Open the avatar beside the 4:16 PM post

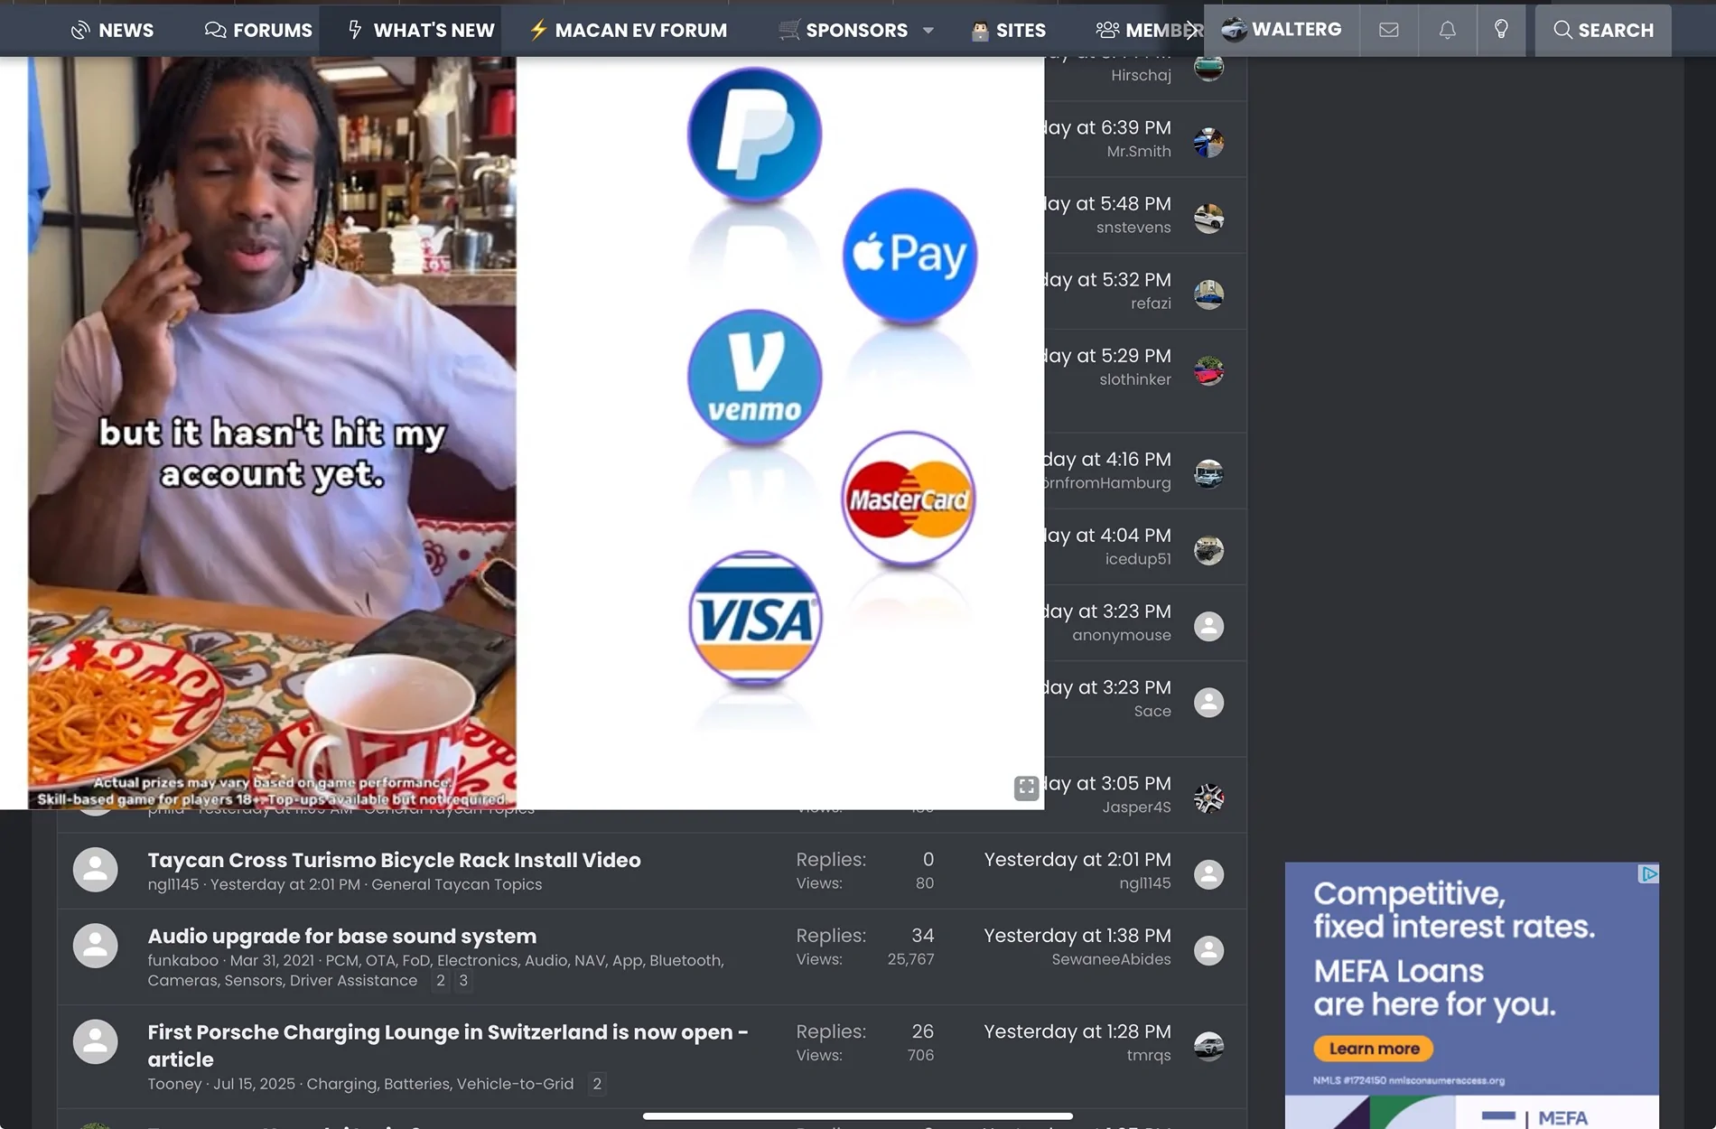[1208, 473]
